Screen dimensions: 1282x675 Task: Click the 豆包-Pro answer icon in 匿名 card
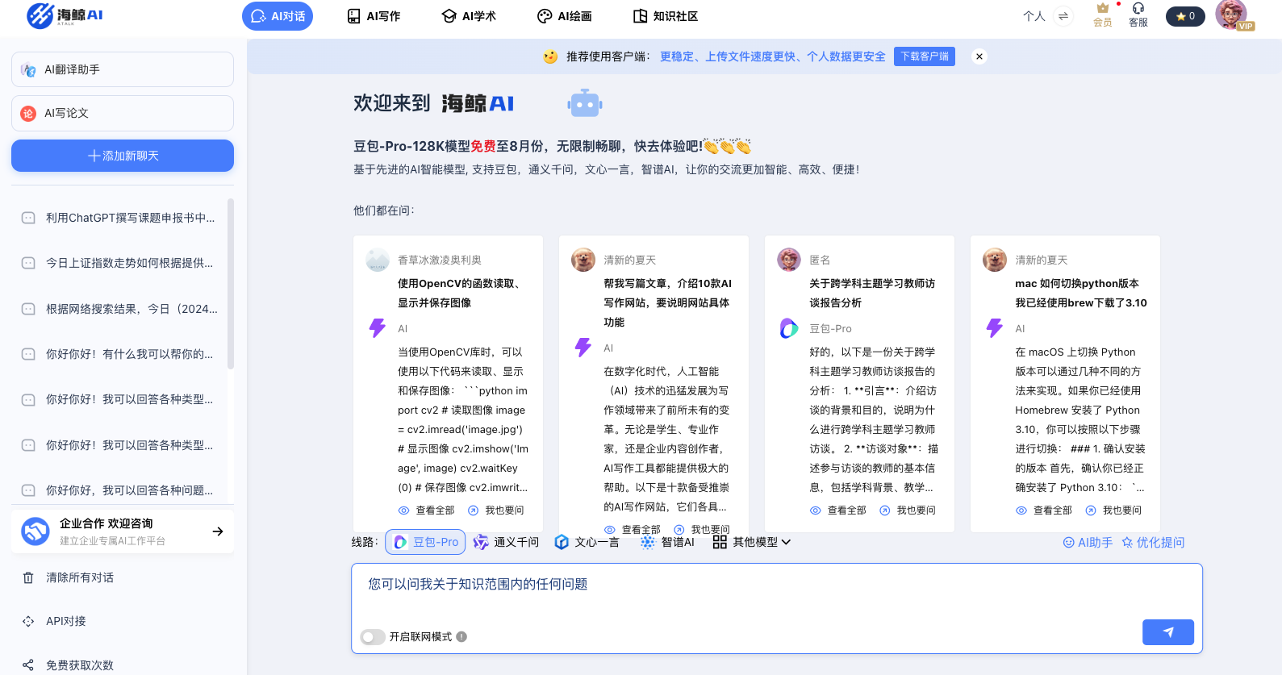(789, 328)
